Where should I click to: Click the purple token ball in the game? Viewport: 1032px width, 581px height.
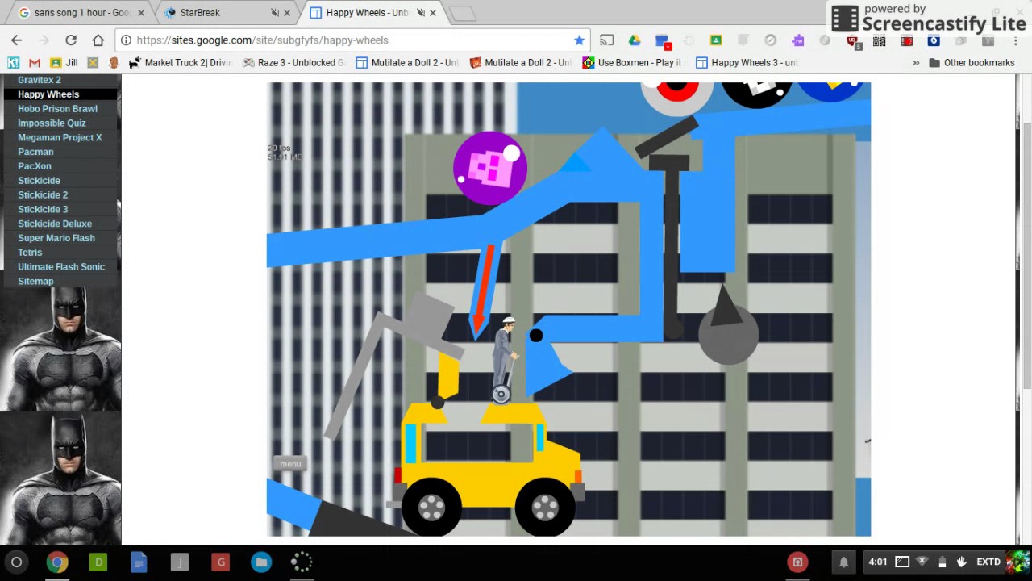(490, 168)
